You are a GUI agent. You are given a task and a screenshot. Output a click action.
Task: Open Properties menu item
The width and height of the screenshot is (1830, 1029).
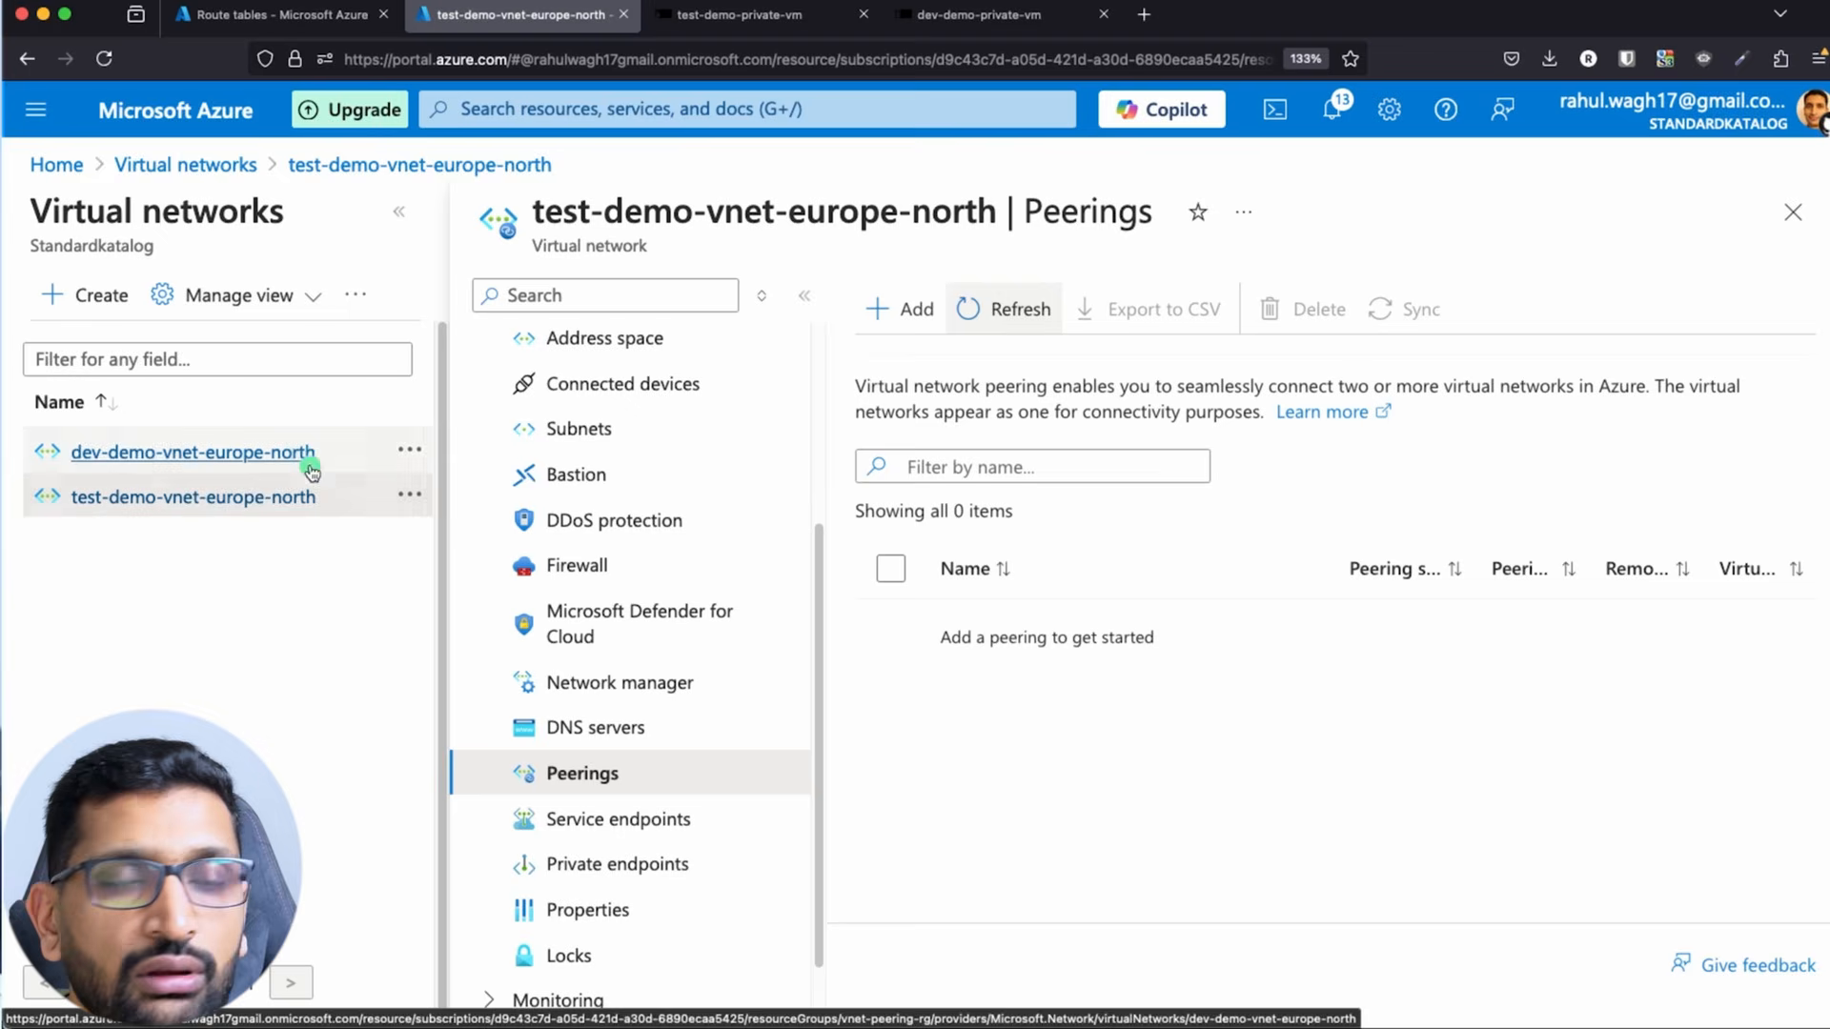click(x=587, y=910)
